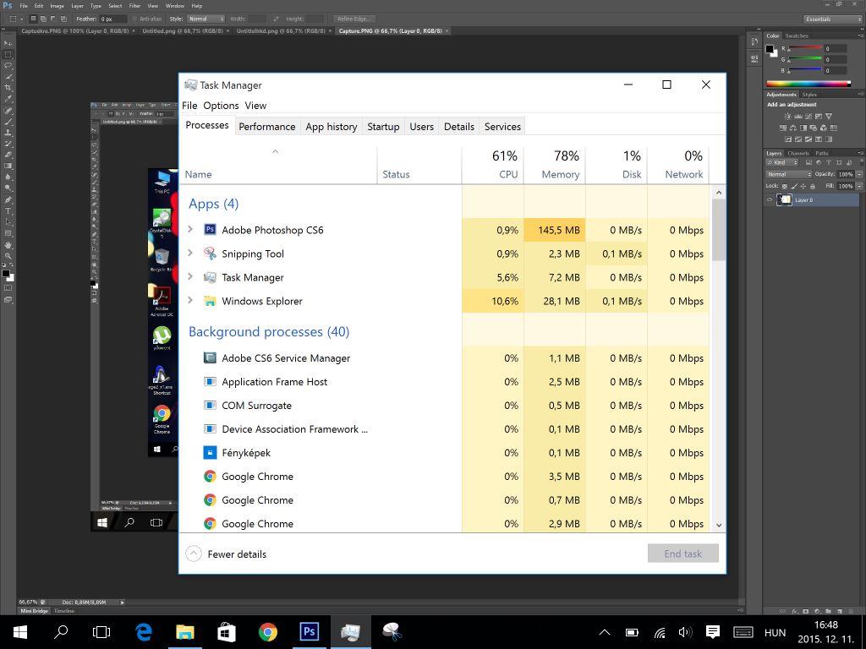The image size is (866, 649).
Task: Expand the Task Manager process row
Action: click(190, 276)
